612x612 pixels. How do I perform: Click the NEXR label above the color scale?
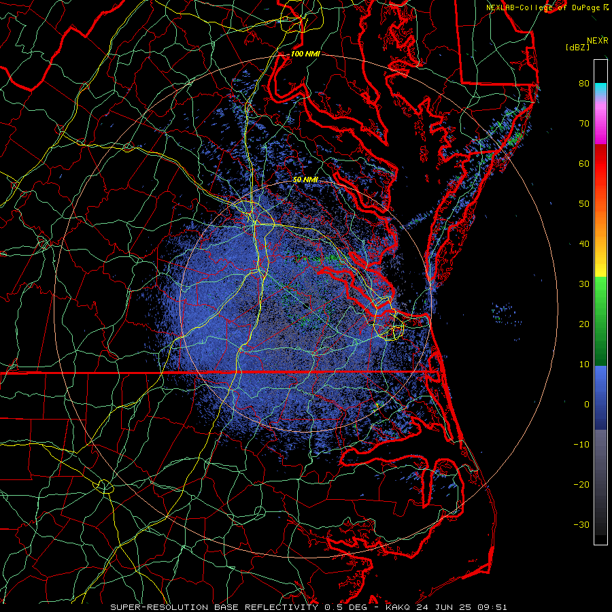pos(597,41)
